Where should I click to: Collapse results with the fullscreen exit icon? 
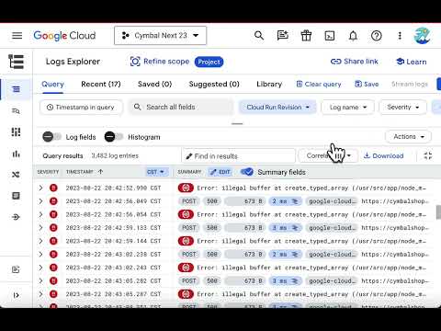coord(428,155)
